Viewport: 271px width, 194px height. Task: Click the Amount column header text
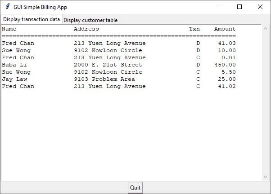225,29
